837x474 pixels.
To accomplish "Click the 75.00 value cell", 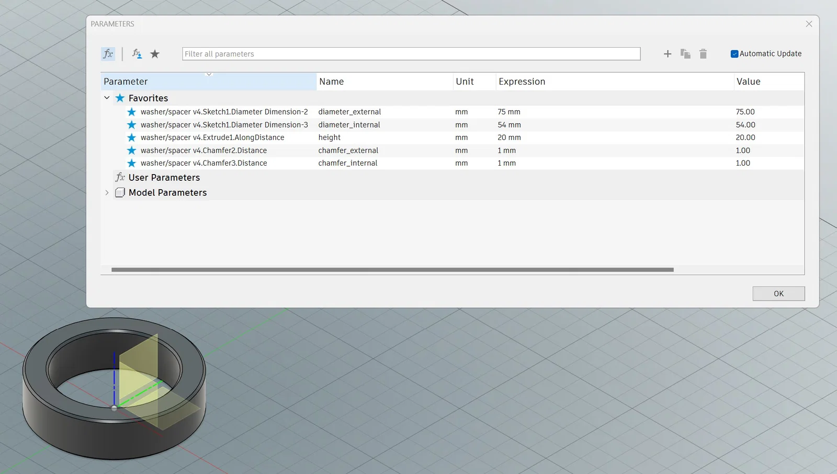I will pyautogui.click(x=745, y=112).
